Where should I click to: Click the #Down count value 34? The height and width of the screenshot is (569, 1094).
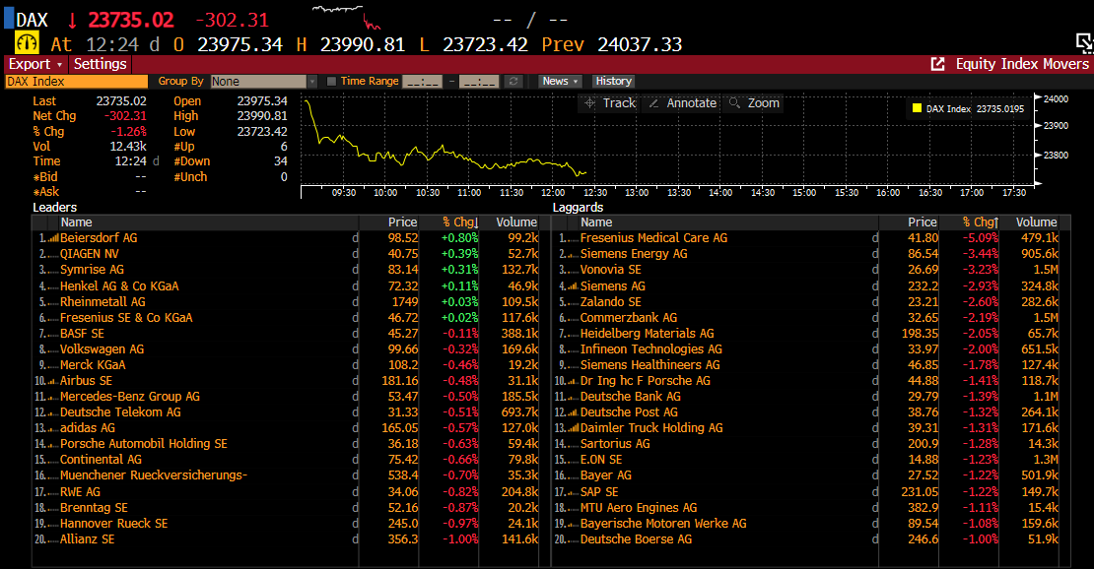click(x=281, y=161)
